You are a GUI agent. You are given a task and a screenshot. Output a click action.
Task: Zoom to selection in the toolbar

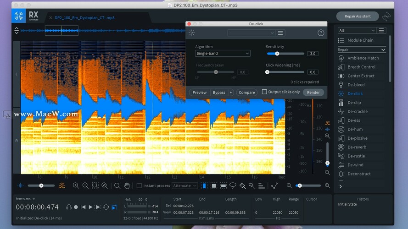point(95,185)
